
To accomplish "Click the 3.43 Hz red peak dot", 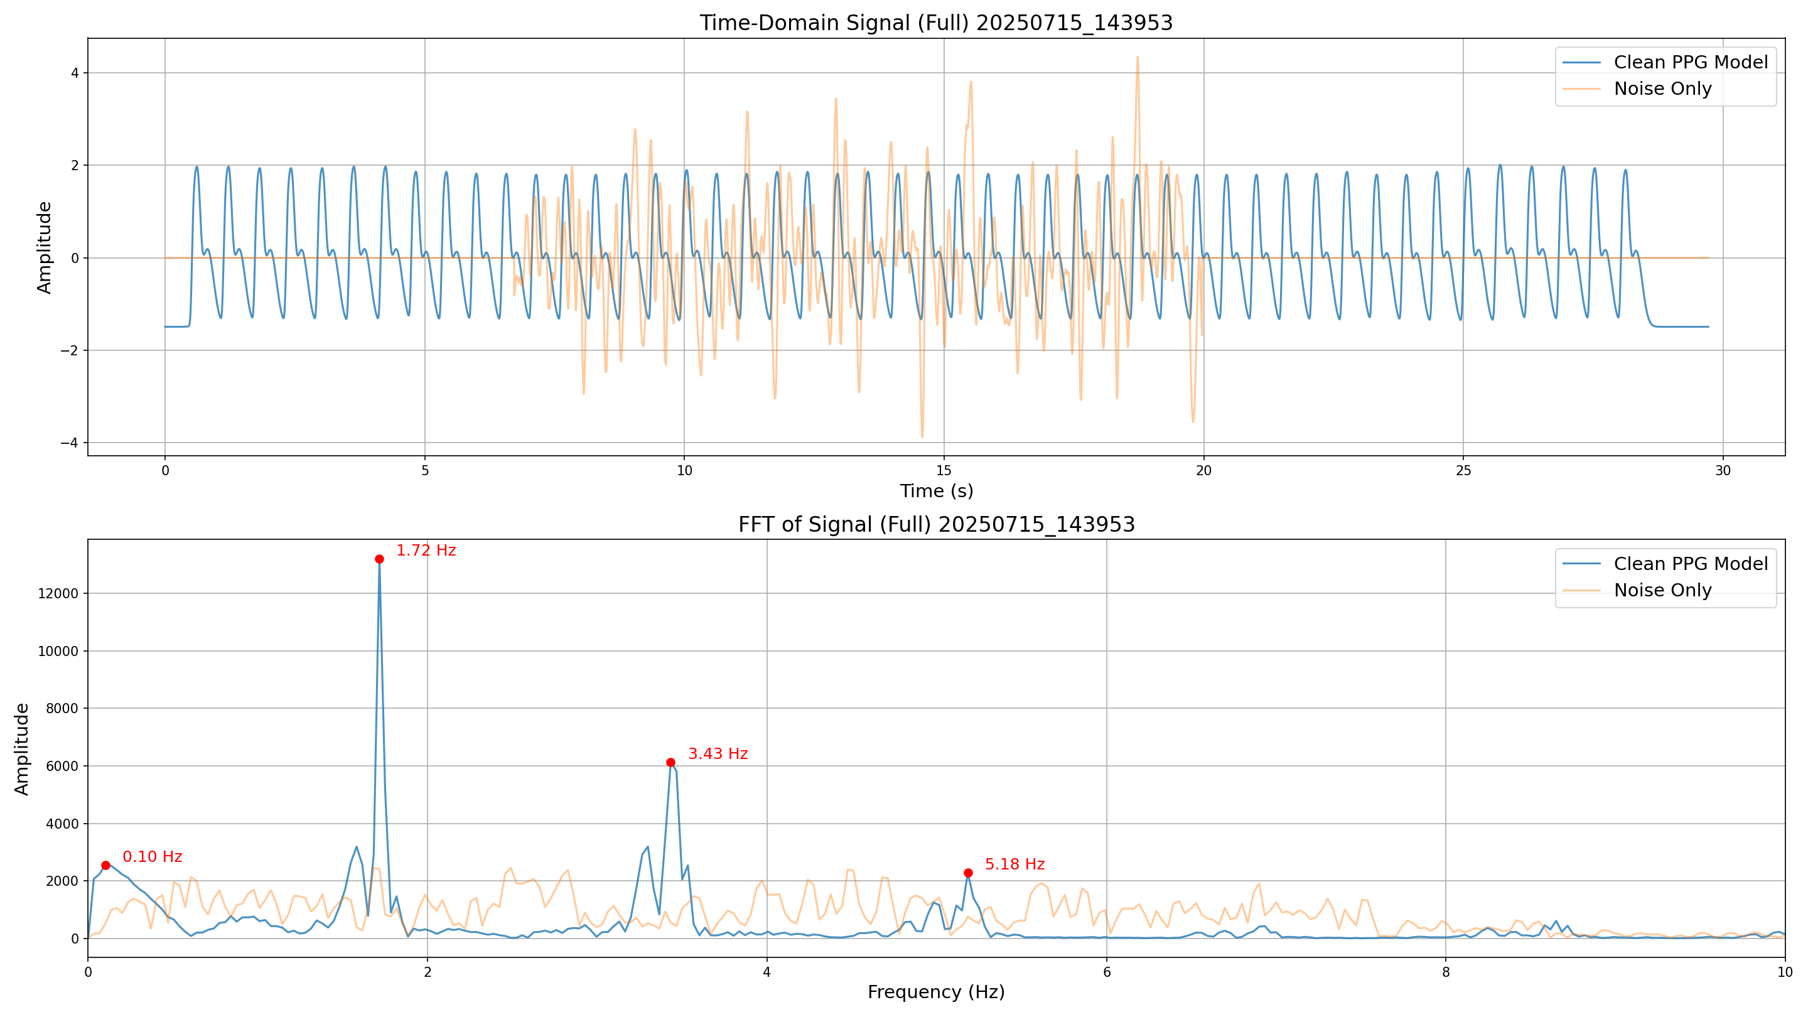I will click(670, 762).
